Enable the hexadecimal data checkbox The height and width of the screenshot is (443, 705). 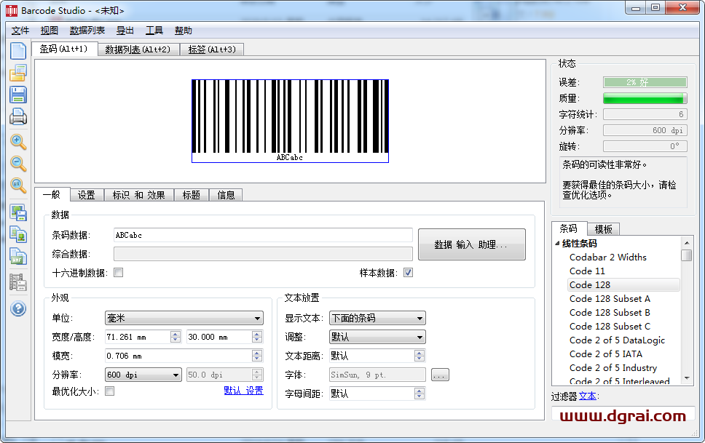coord(118,272)
